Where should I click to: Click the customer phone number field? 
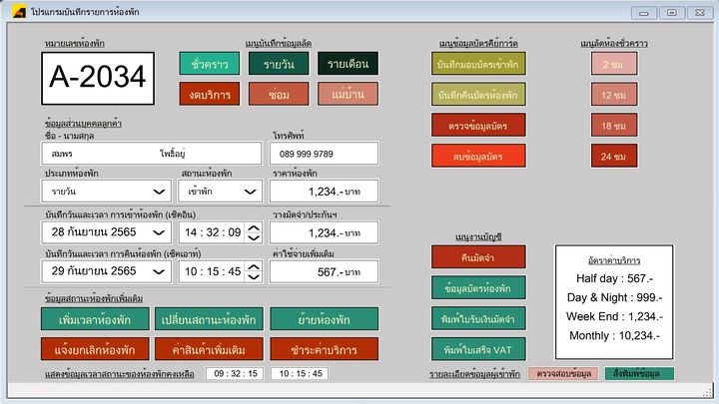(x=325, y=154)
